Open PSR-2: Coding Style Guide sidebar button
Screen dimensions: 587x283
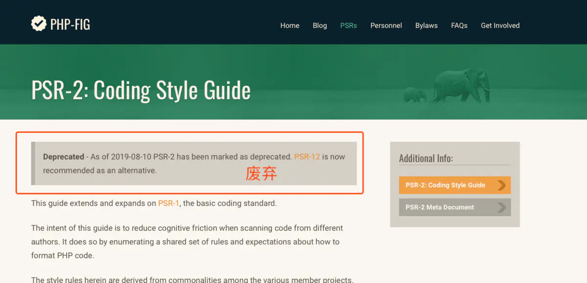[x=455, y=185]
